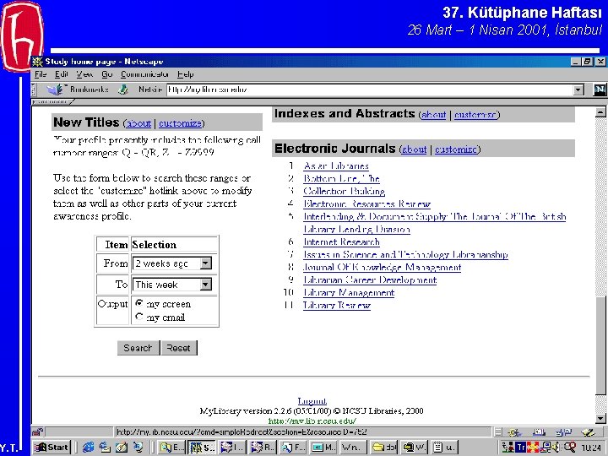Select the 'my email' output radio button
Viewport: 608px width, 456px height.
click(139, 317)
